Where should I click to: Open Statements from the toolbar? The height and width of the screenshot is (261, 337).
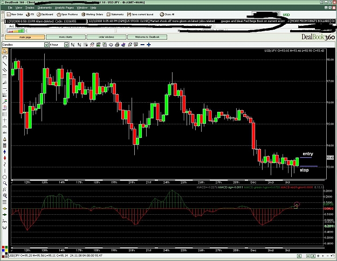115,15
